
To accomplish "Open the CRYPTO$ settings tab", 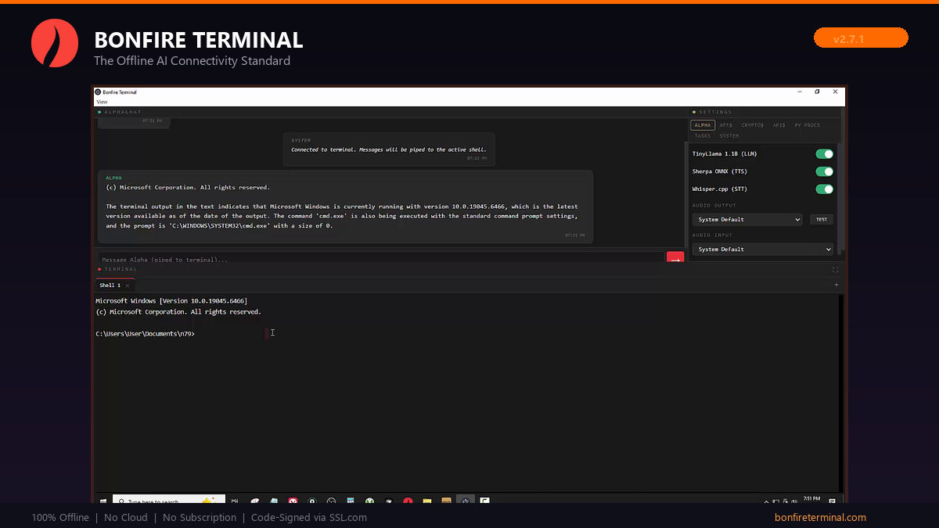I will (753, 125).
